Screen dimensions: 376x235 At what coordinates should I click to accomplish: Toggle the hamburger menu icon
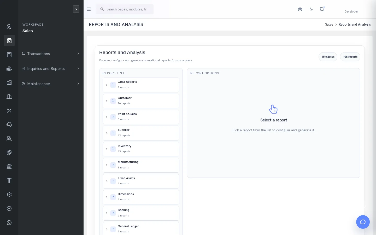(x=89, y=9)
